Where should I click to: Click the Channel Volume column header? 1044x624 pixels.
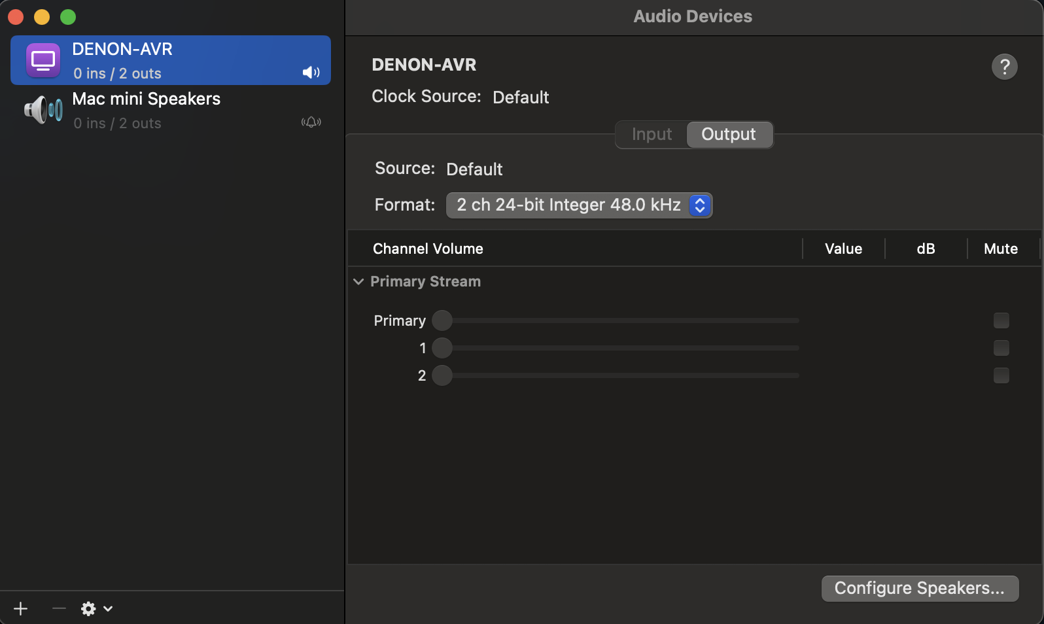428,249
